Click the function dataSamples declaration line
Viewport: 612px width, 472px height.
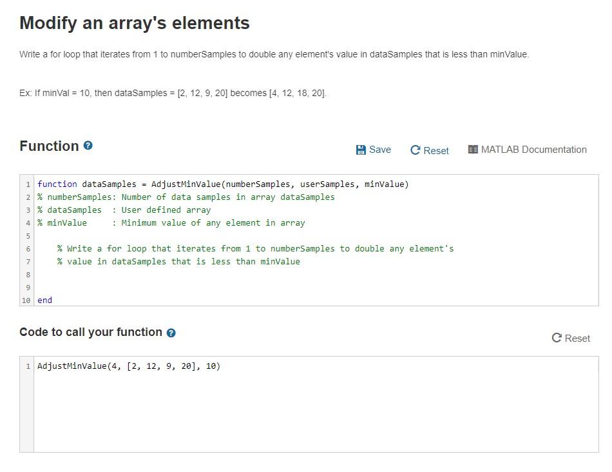[223, 184]
